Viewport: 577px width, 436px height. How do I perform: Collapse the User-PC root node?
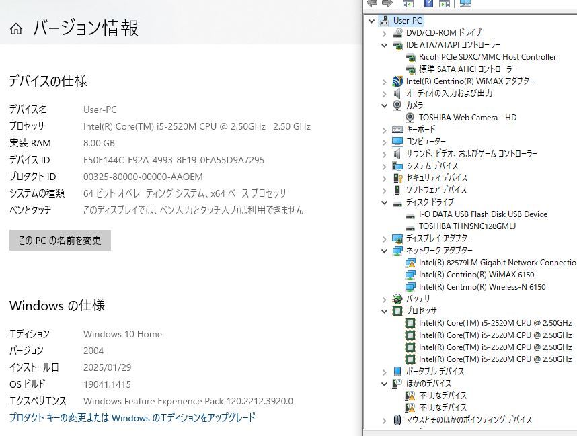click(372, 21)
